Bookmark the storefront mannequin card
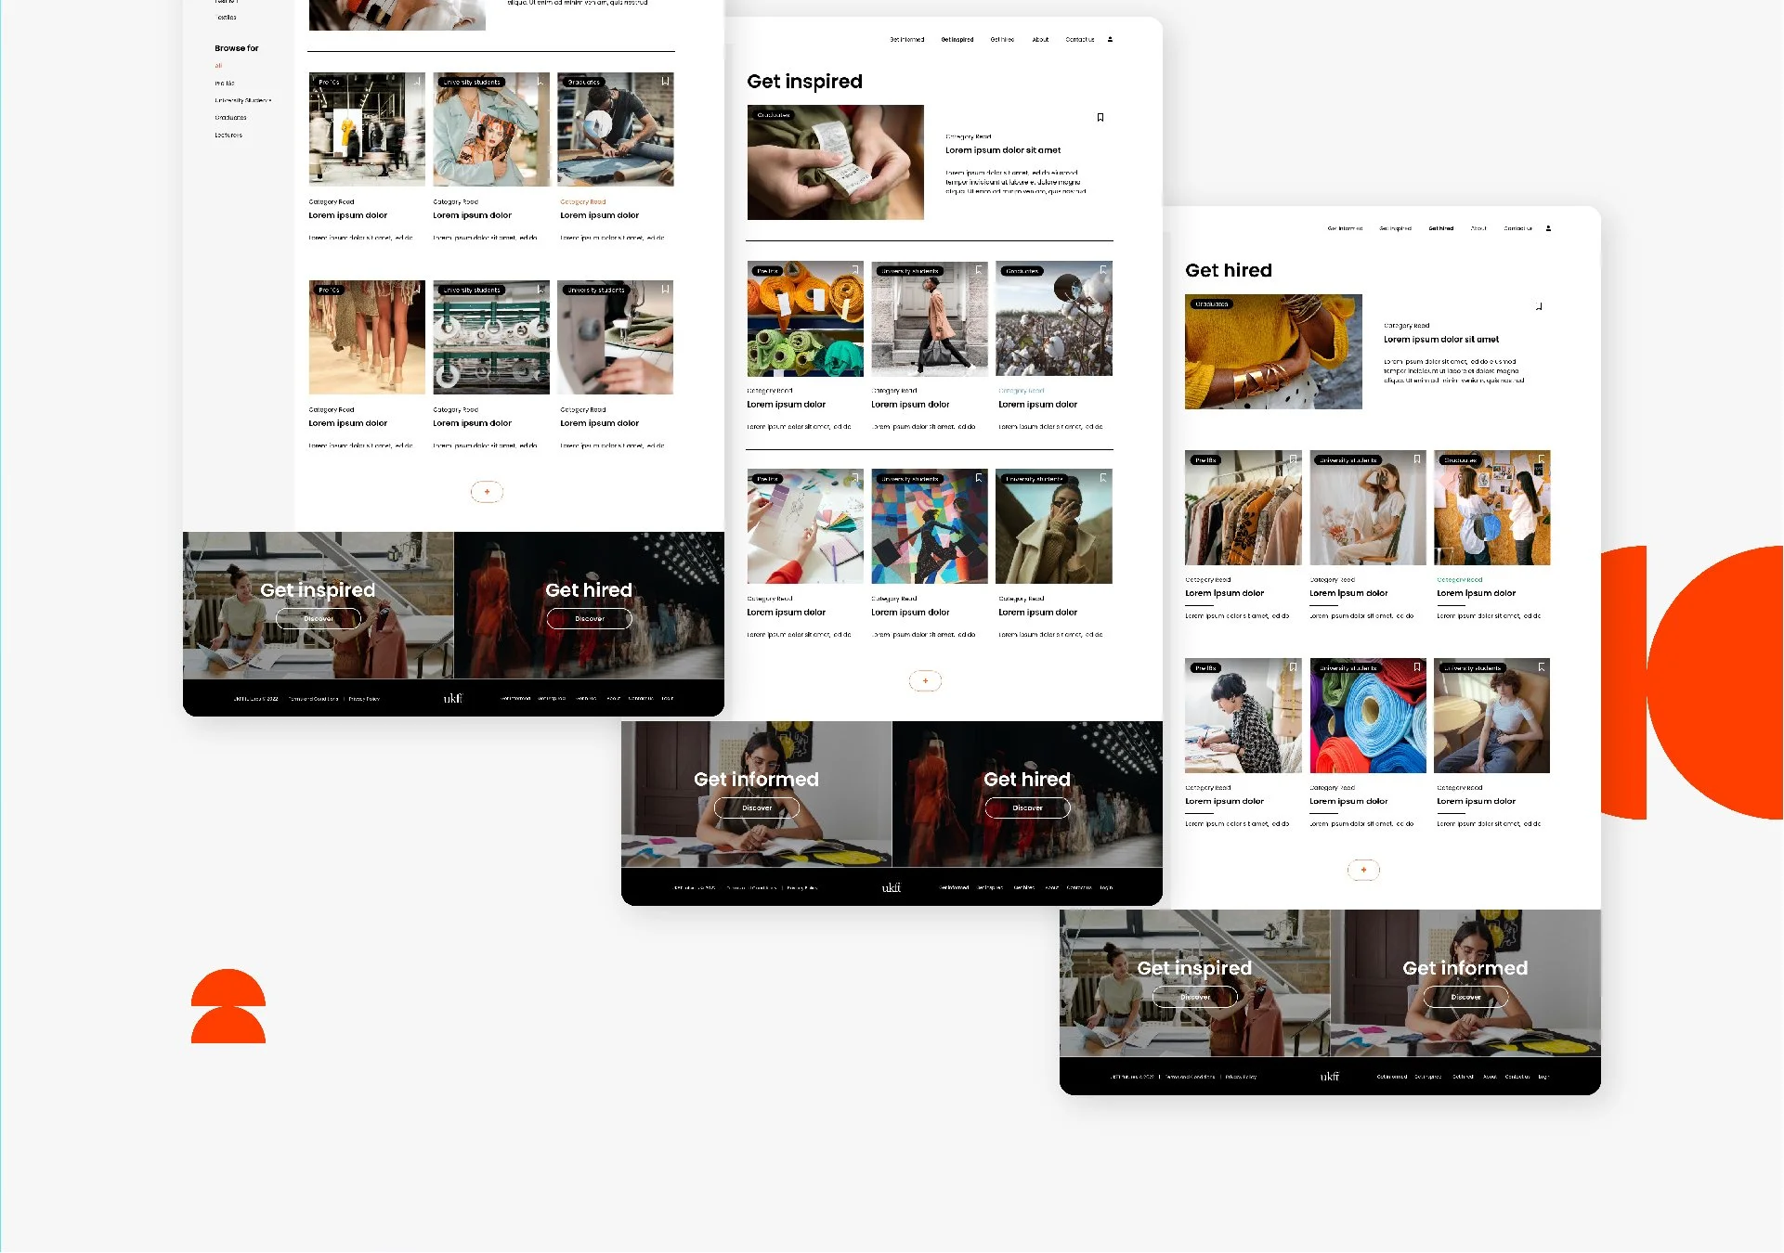1784x1253 pixels. point(416,82)
